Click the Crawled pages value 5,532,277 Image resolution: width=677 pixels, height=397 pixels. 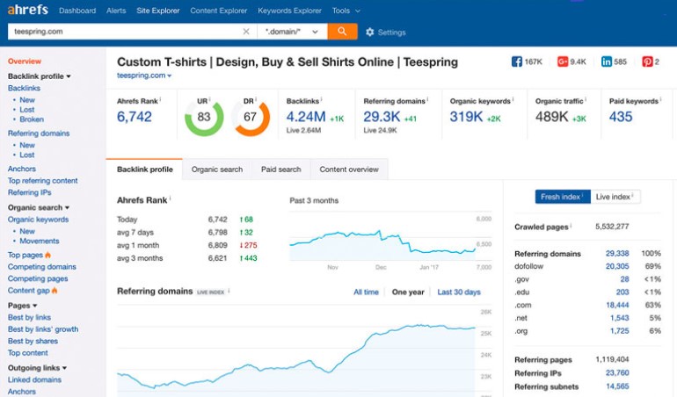coord(612,227)
